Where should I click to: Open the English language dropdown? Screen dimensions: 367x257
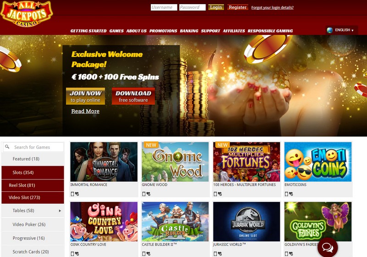pyautogui.click(x=342, y=30)
